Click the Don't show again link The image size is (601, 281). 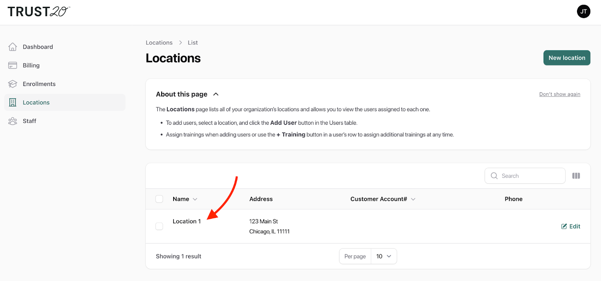click(x=559, y=94)
